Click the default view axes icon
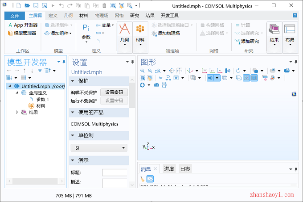This screenshot has height=202, width=303. pyautogui.click(x=190, y=71)
